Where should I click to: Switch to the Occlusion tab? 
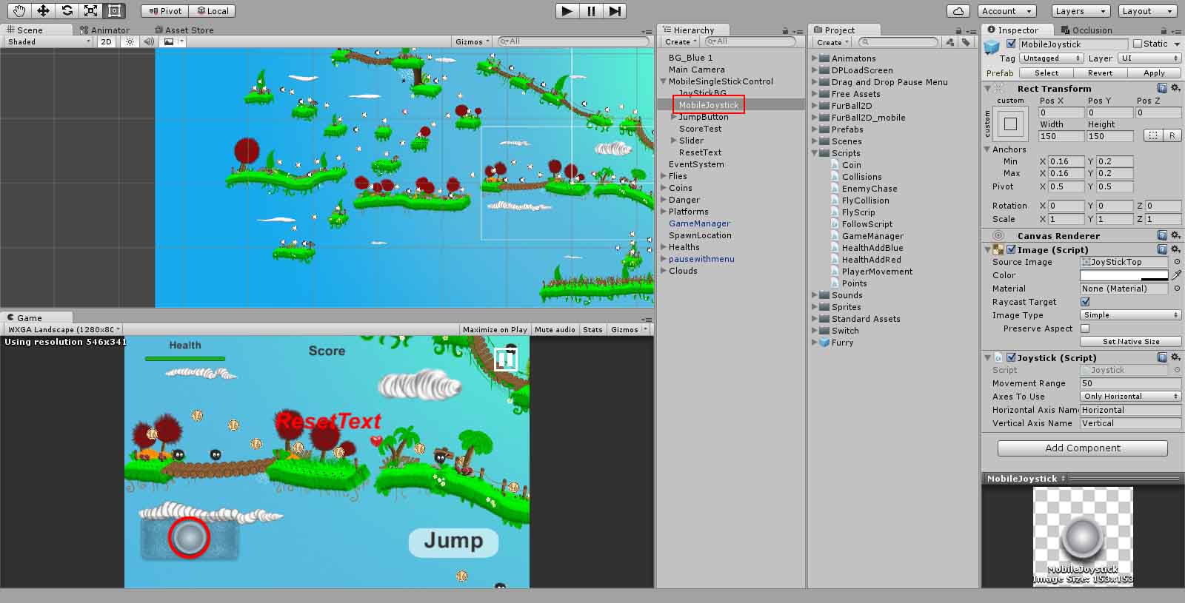click(x=1091, y=30)
